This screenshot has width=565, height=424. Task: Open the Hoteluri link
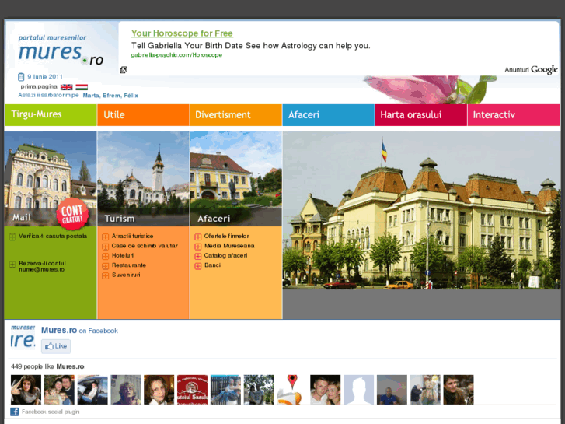[x=123, y=255]
